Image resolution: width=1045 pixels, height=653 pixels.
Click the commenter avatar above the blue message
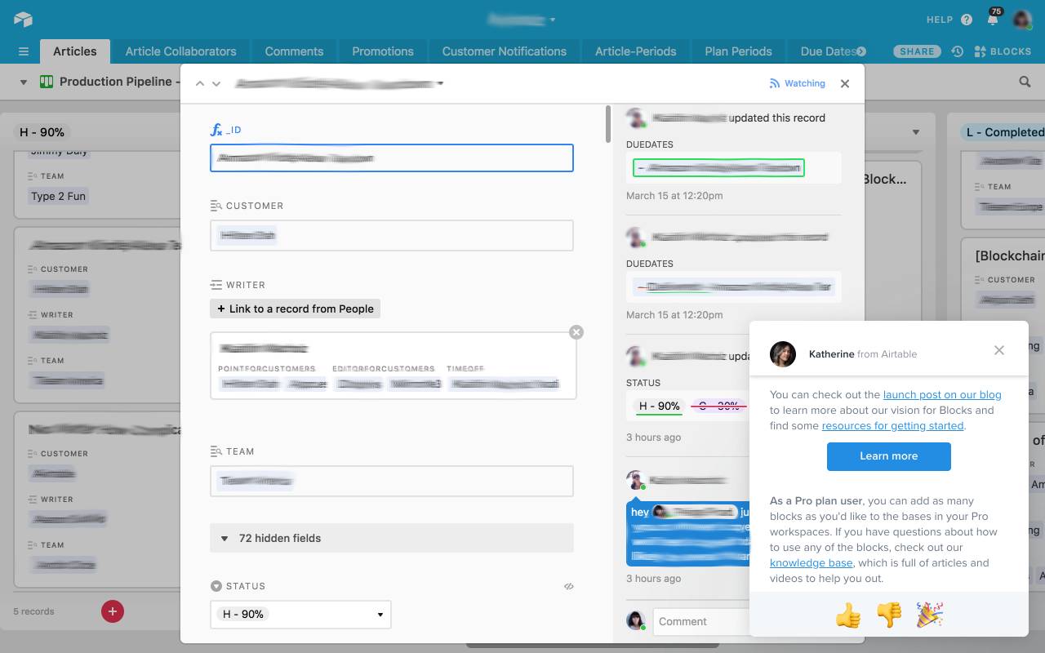[637, 481]
